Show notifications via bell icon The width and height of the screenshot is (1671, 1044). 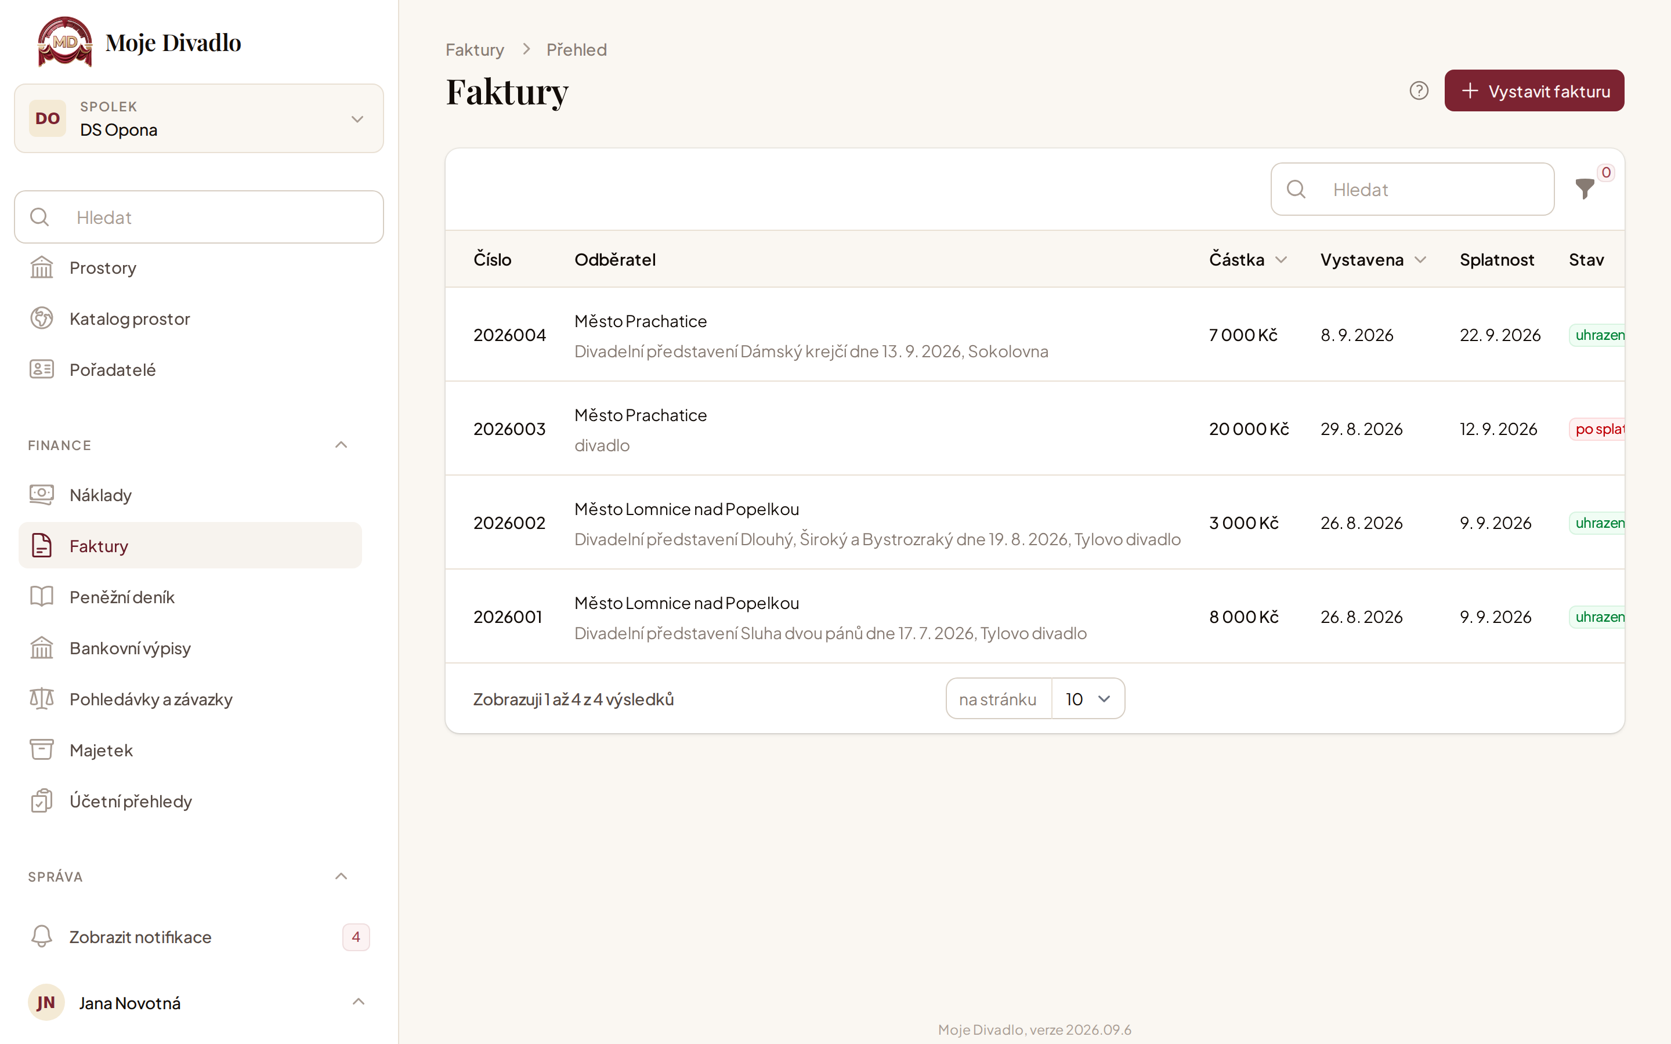41,936
